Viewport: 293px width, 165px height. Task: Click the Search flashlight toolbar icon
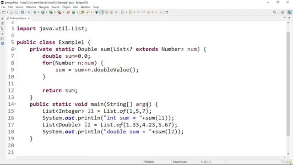87,12
